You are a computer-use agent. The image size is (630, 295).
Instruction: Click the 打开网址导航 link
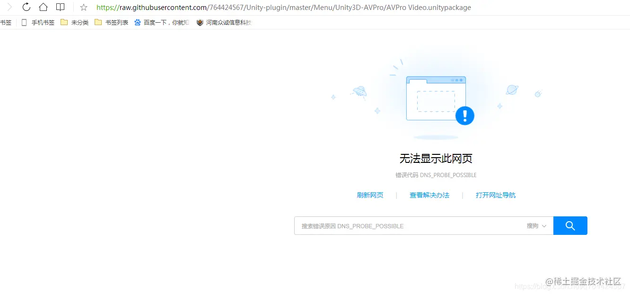tap(496, 195)
